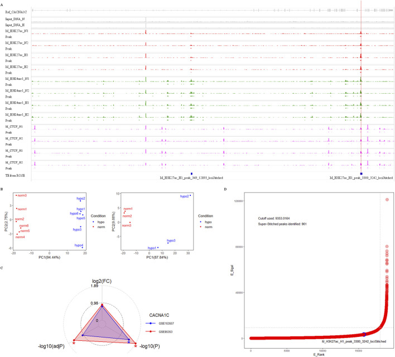The width and height of the screenshot is (395, 357).
Task: Click the CACNA1C radar legend title
Action: point(159,315)
